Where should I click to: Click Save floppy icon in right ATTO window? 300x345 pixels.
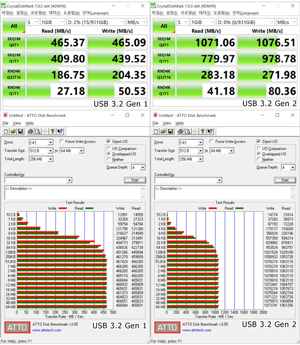[171, 131]
